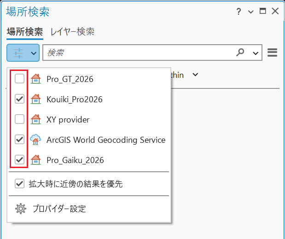The width and height of the screenshot is (285, 239).
Task: Click the locator house icon beside Pro_GT_2026
Action: 36,79
